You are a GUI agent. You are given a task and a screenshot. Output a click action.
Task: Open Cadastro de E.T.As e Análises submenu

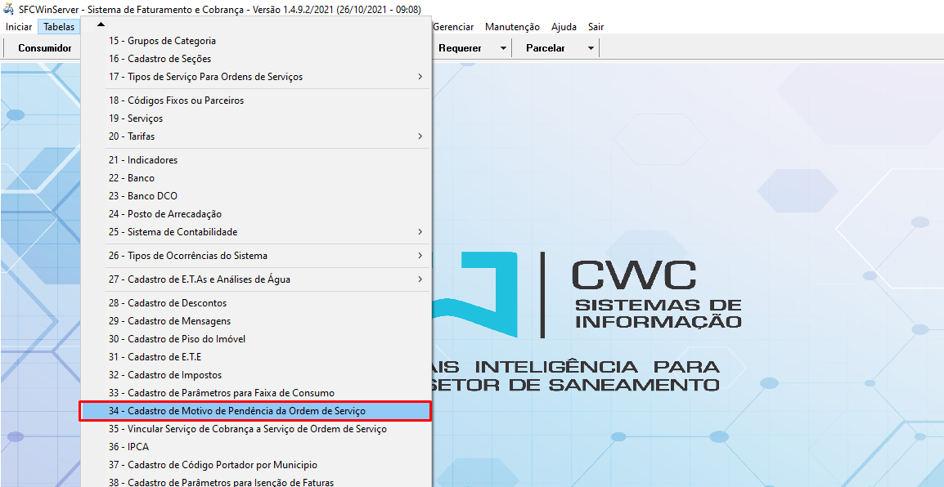420,279
